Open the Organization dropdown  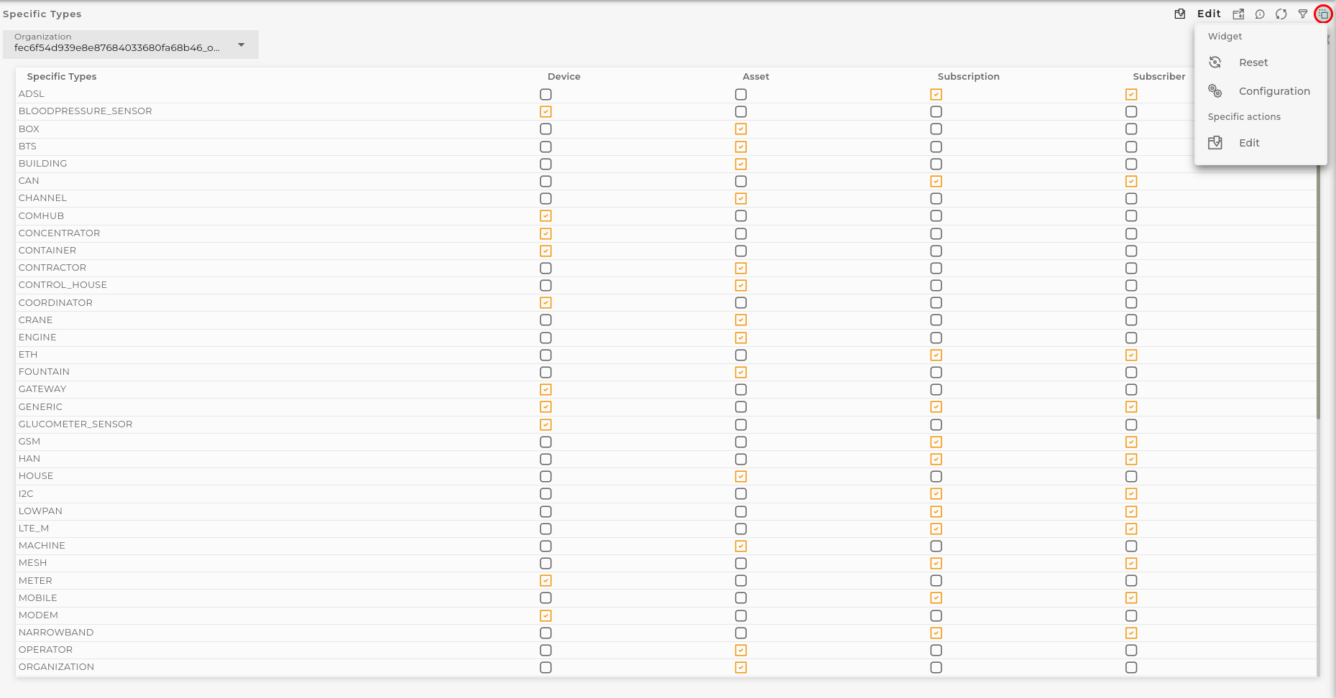[x=131, y=45]
